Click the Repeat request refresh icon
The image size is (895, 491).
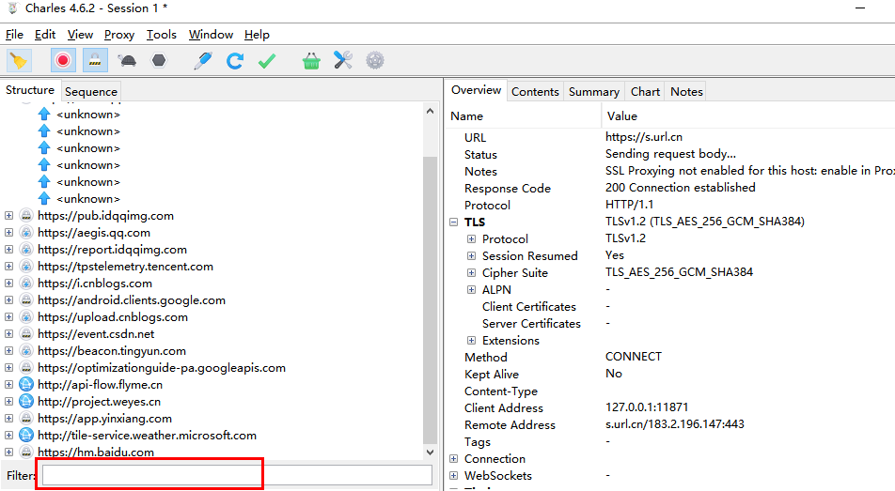coord(235,60)
